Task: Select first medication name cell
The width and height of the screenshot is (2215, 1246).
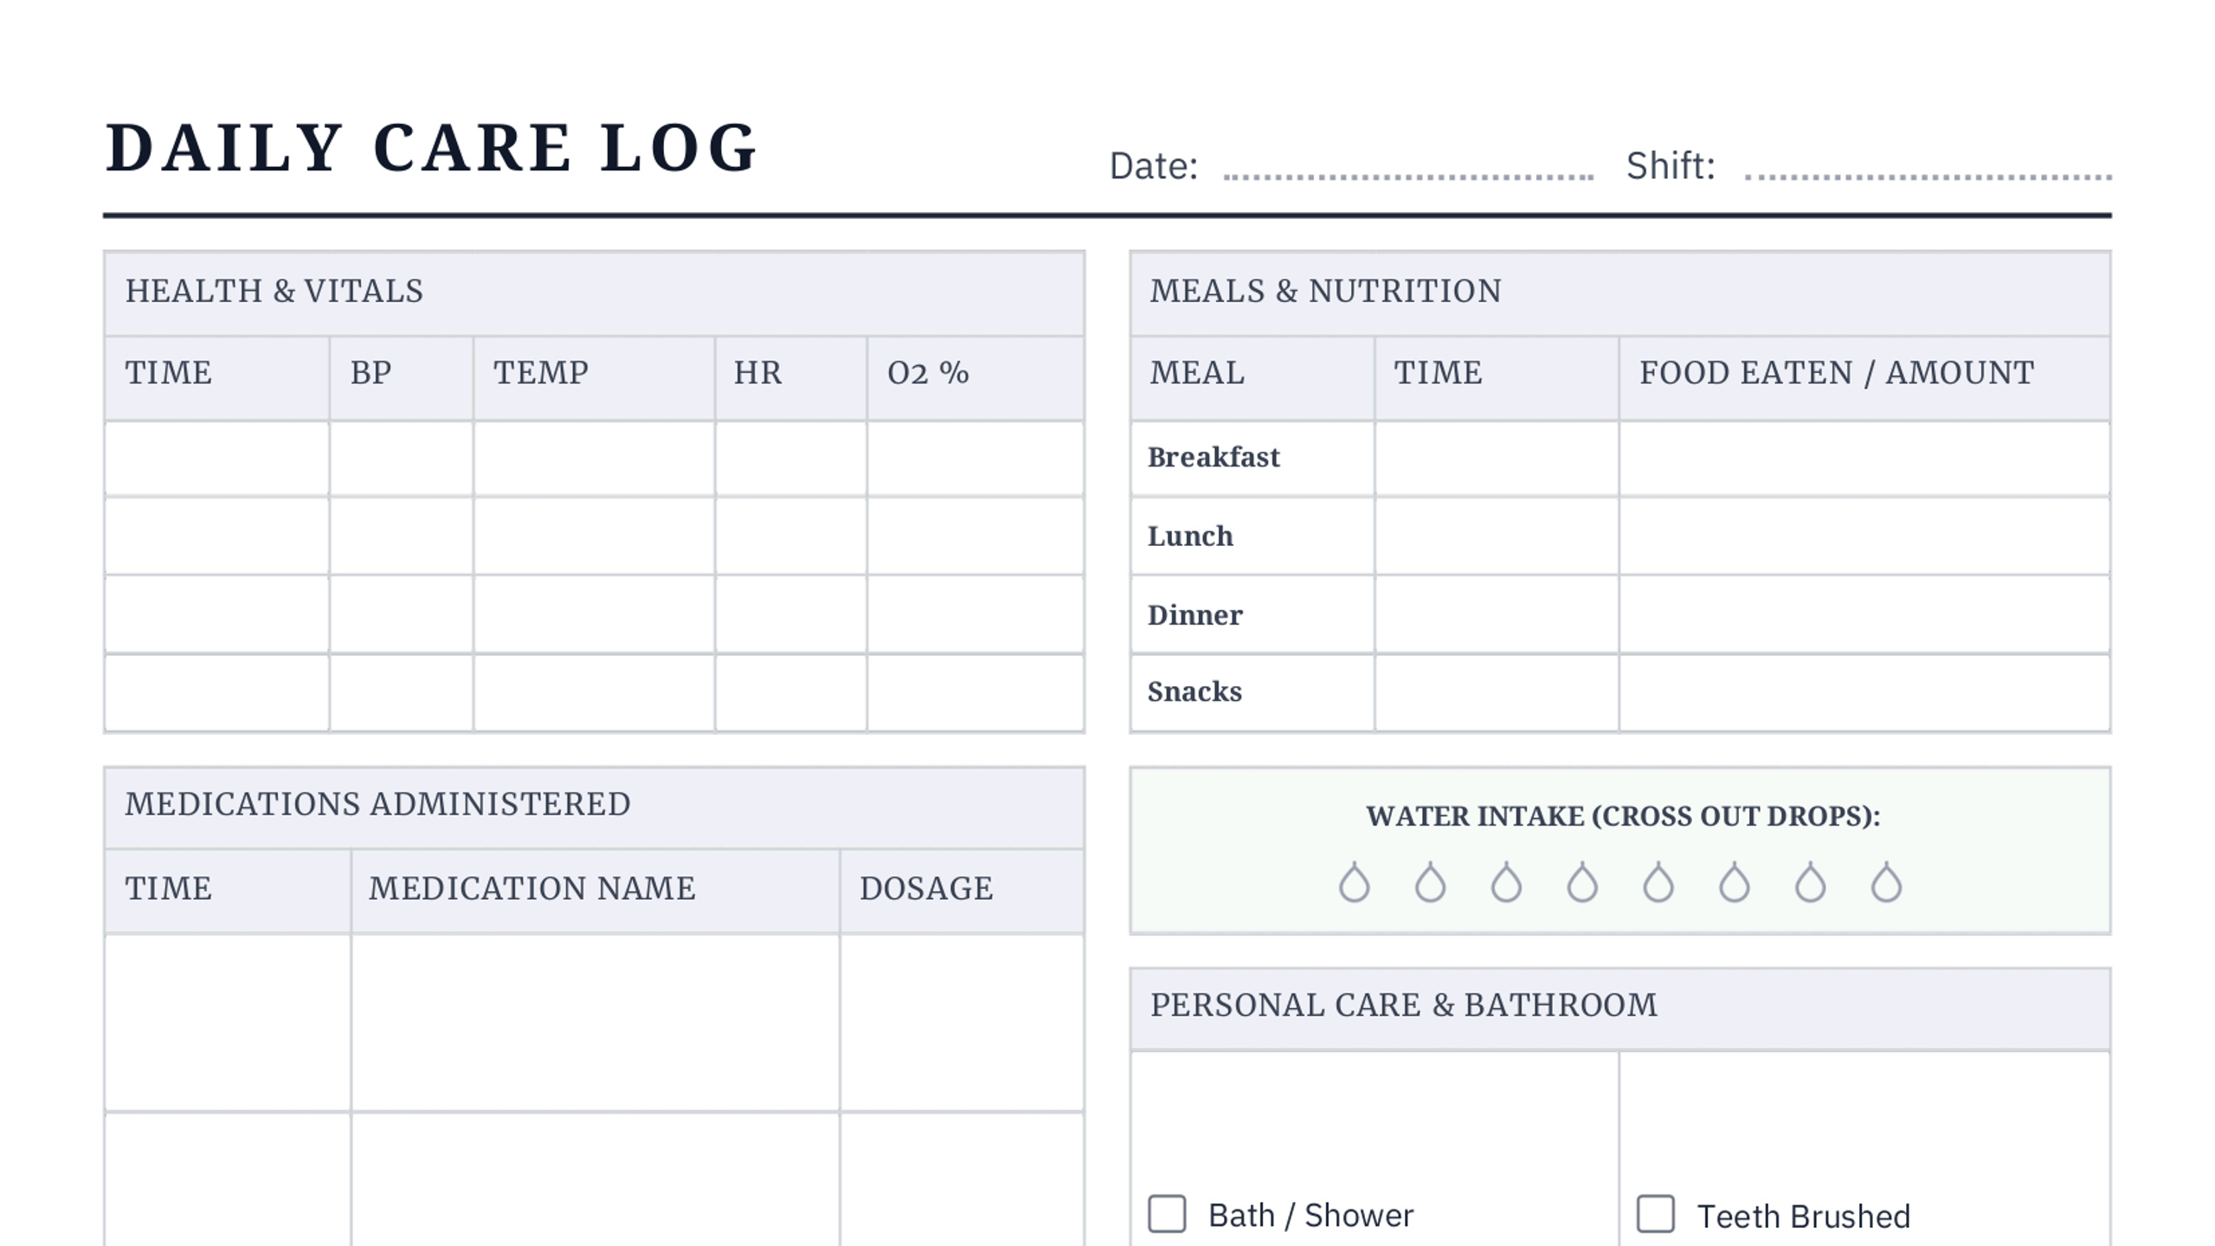Action: [x=596, y=1023]
